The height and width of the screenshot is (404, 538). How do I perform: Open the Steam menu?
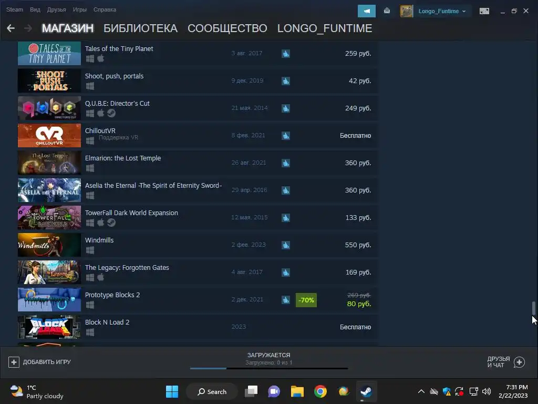click(14, 9)
